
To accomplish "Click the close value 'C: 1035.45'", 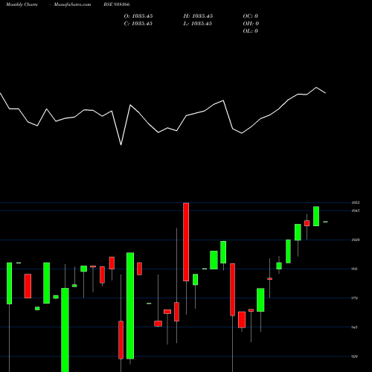I will (138, 24).
